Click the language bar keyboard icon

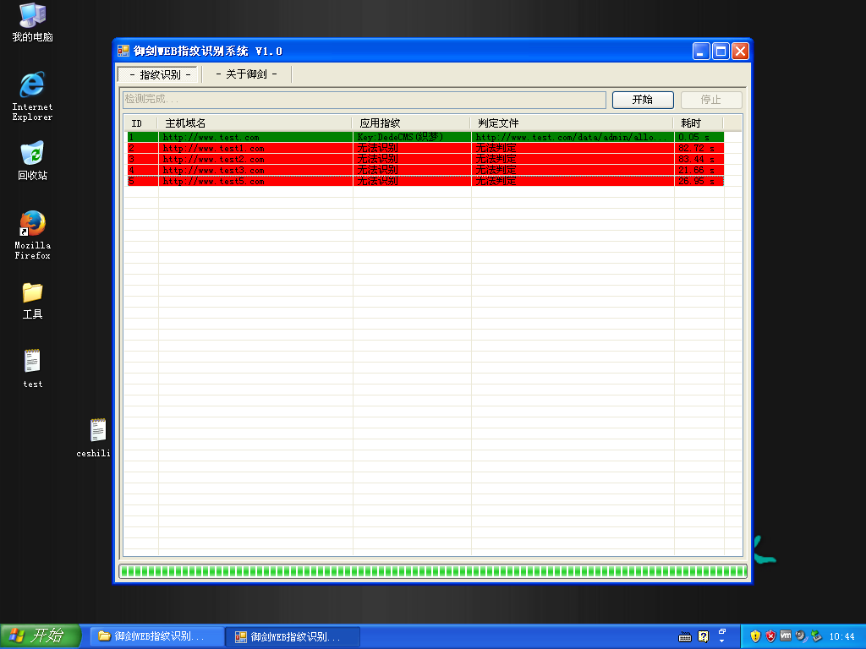point(685,637)
